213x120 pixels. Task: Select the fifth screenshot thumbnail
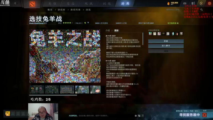click(96, 90)
